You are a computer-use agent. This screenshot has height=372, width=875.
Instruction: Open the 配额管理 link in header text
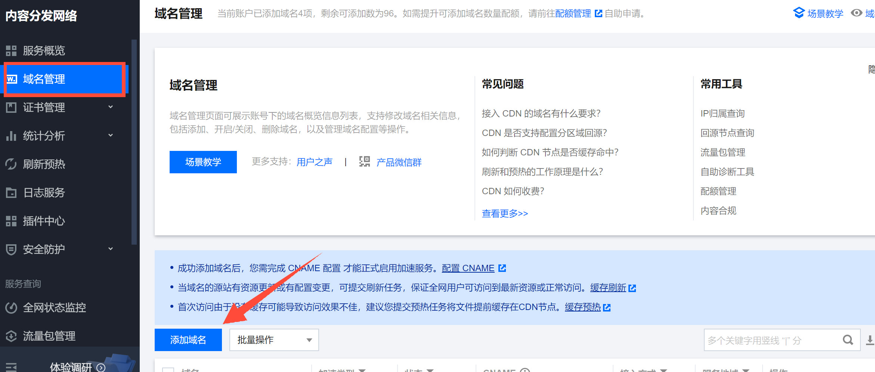pos(573,14)
